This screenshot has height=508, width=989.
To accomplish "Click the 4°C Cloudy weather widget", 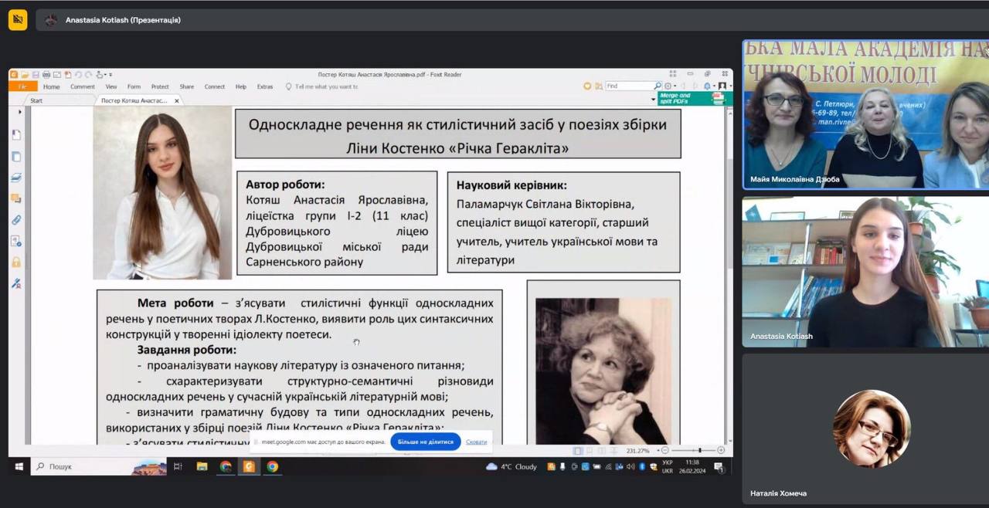I will click(x=511, y=466).
